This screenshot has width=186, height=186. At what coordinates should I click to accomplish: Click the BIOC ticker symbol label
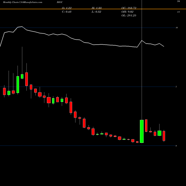coord(60,2)
